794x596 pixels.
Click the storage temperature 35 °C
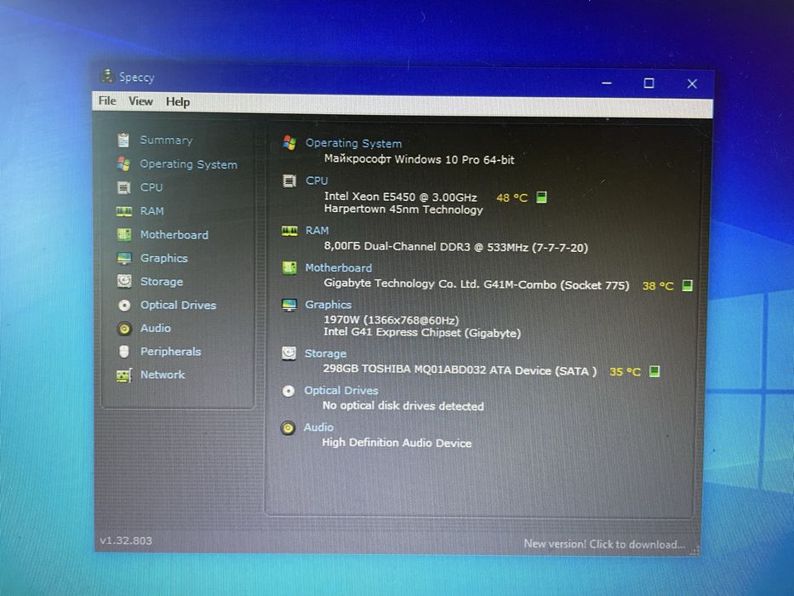tap(625, 372)
